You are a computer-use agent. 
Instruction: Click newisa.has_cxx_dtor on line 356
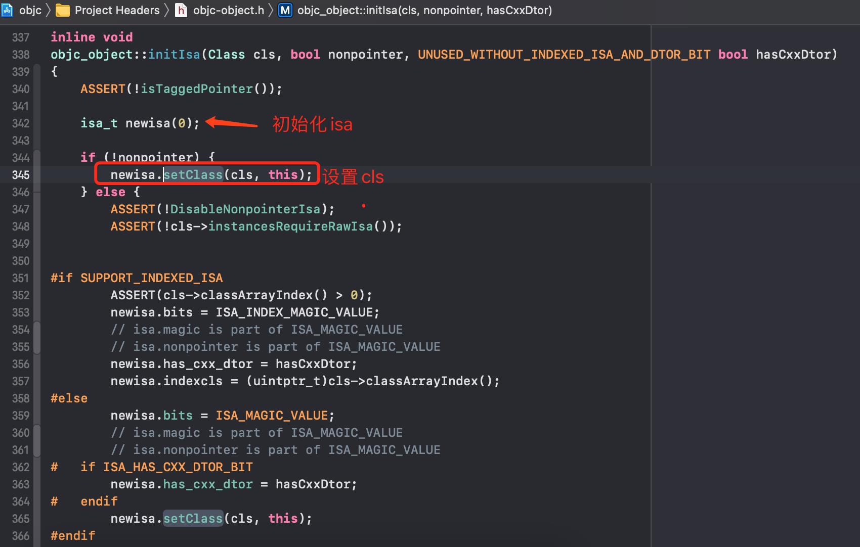coord(182,364)
